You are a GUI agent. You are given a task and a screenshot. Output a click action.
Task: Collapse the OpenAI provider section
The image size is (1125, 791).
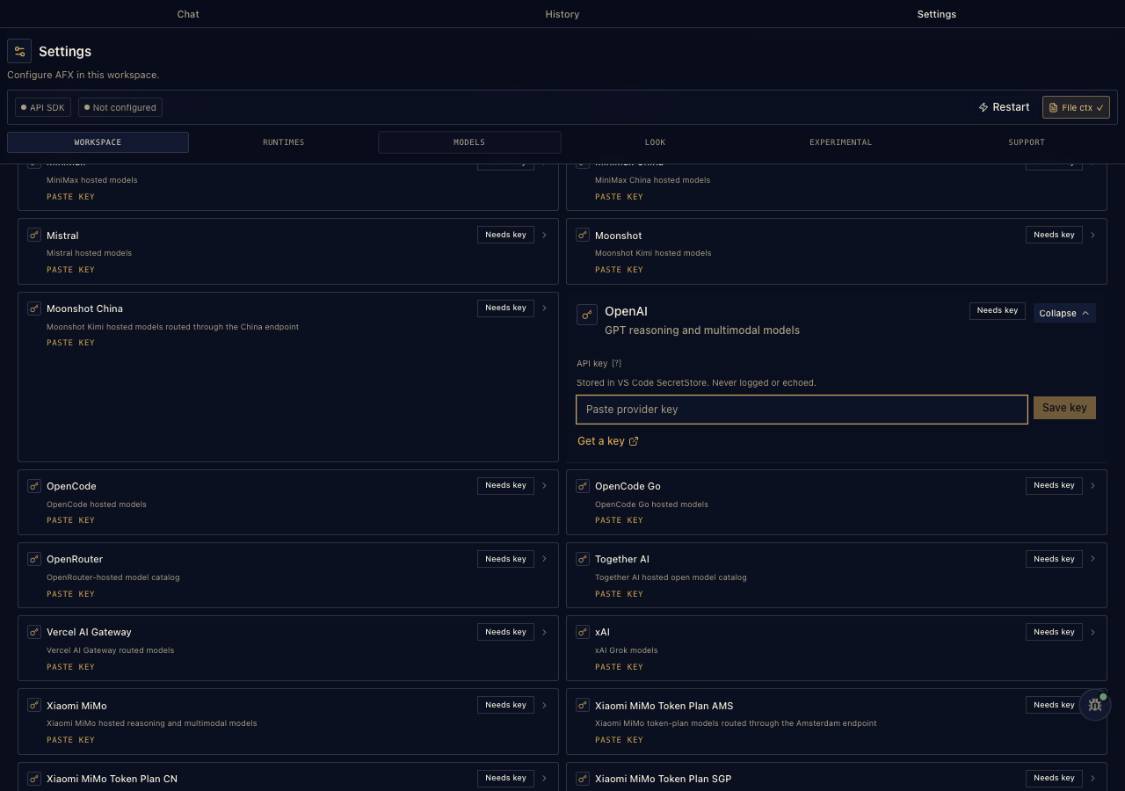pyautogui.click(x=1064, y=313)
